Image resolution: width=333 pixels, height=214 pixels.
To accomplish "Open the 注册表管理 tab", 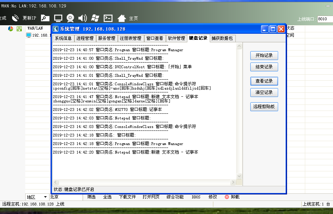I will tap(130, 38).
